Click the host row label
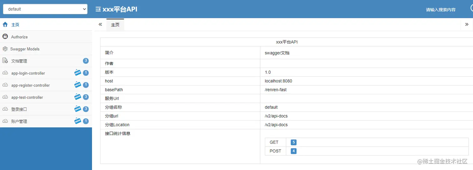The image size is (473, 170). 109,81
